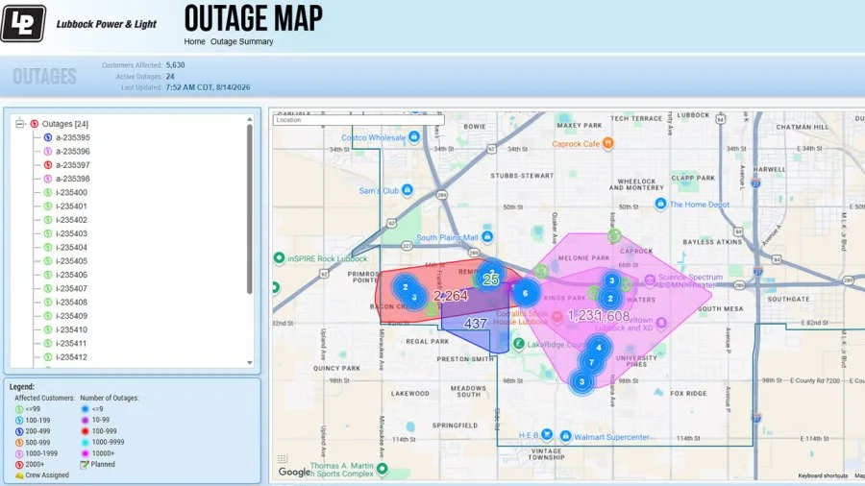The width and height of the screenshot is (865, 486).
Task: Click the outage list scrollbar thumb
Action: (249, 209)
